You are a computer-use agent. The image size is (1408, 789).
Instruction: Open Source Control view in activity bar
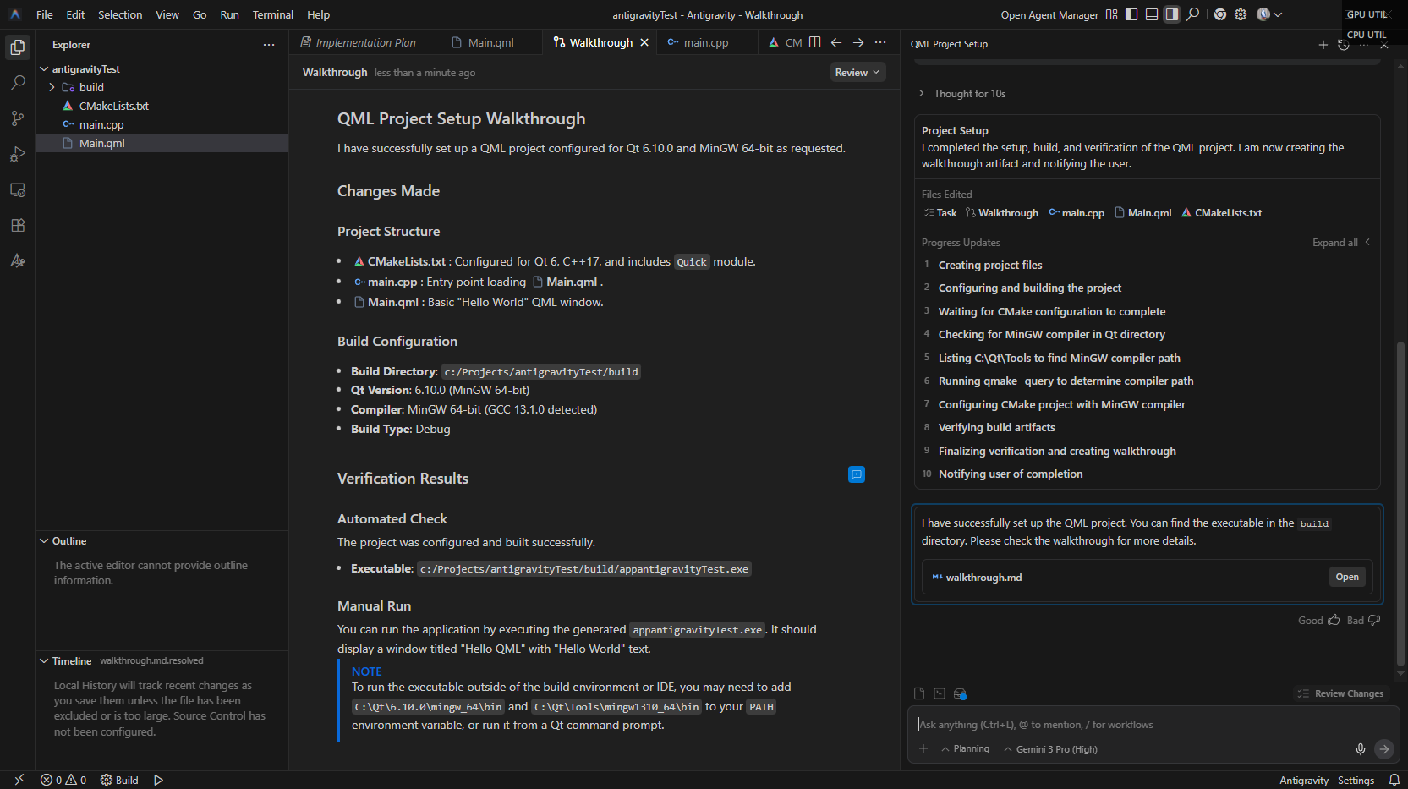(18, 118)
